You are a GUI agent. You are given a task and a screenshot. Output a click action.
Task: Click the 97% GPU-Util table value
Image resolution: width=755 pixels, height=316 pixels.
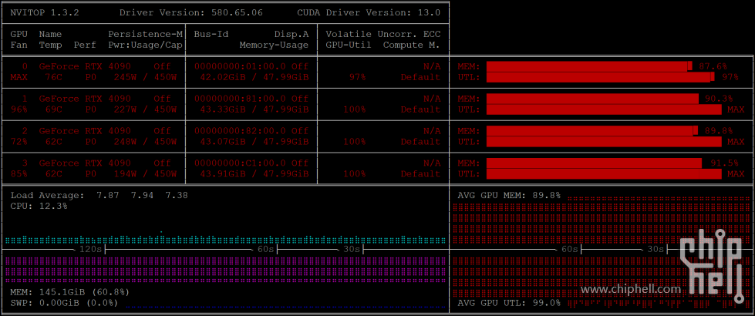[x=357, y=77]
